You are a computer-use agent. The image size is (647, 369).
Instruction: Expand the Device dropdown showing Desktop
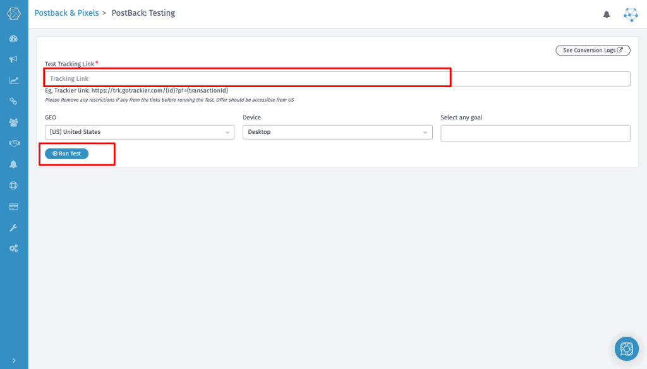click(x=337, y=132)
